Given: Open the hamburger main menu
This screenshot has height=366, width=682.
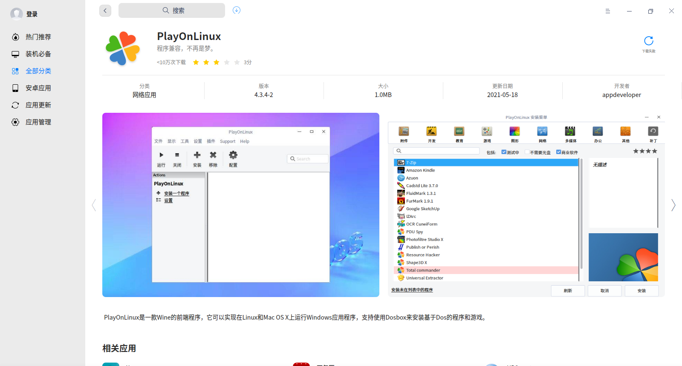Looking at the screenshot, I should coord(608,11).
